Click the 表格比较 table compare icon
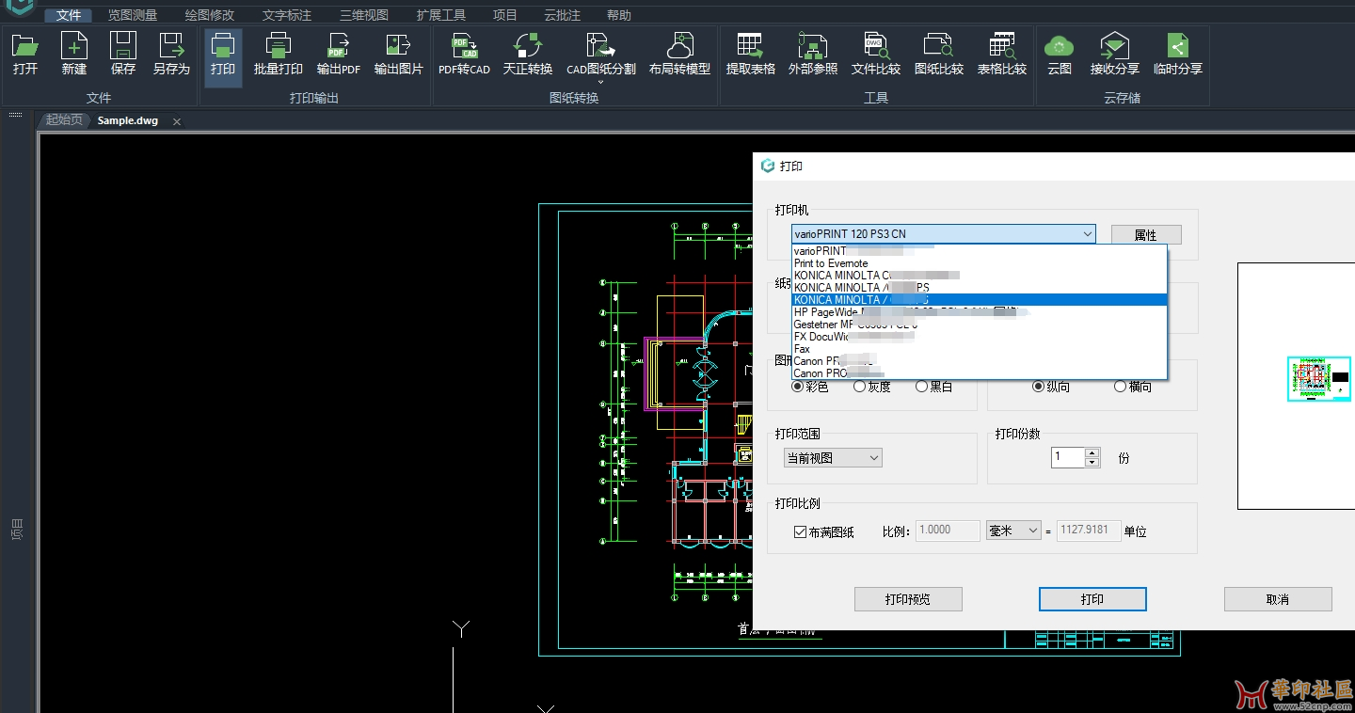Screen dimensions: 1355x713 pos(1001,45)
